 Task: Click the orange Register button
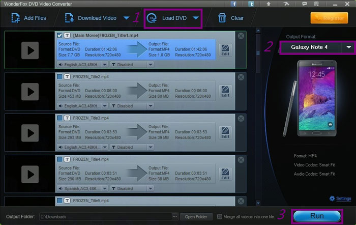[329, 18]
